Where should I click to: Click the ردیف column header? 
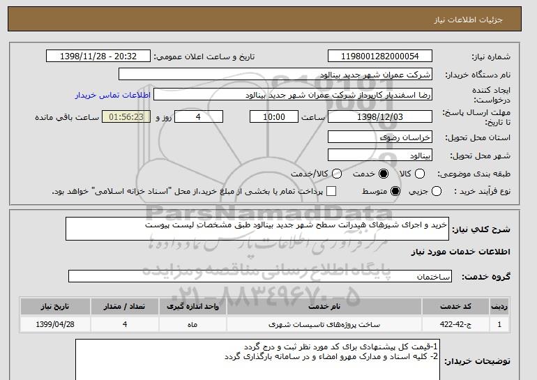(499, 306)
